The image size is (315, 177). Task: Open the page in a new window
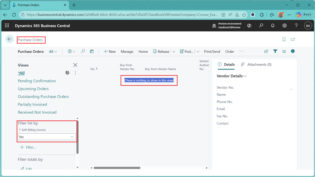(x=293, y=39)
